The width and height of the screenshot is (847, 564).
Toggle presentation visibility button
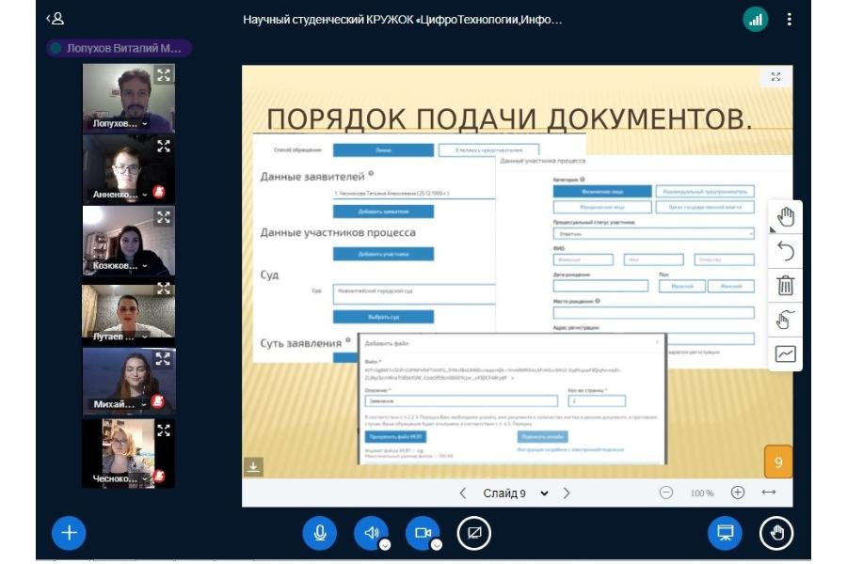(x=725, y=533)
